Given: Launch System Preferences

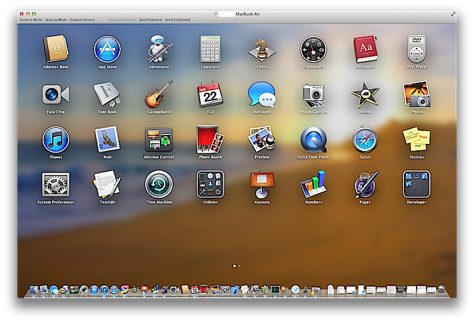Looking at the screenshot, I should [x=56, y=185].
